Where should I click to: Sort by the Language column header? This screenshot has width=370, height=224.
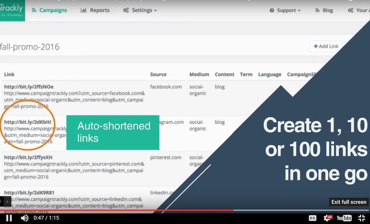270,75
